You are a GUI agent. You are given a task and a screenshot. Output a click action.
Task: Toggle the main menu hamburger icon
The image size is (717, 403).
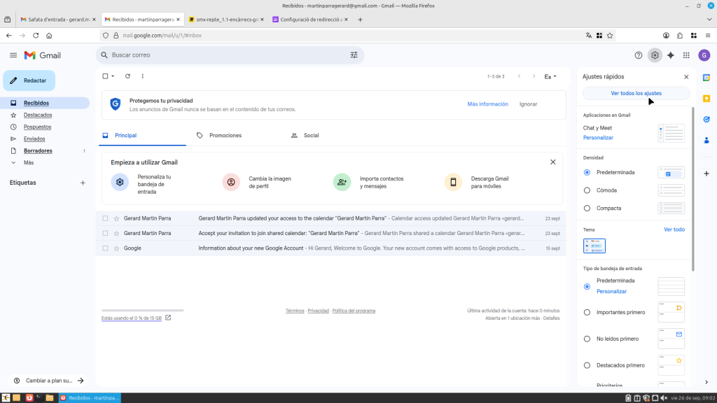tap(13, 55)
